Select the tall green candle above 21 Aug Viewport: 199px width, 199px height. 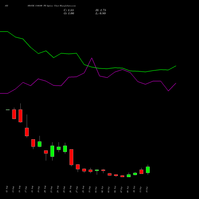52,151
